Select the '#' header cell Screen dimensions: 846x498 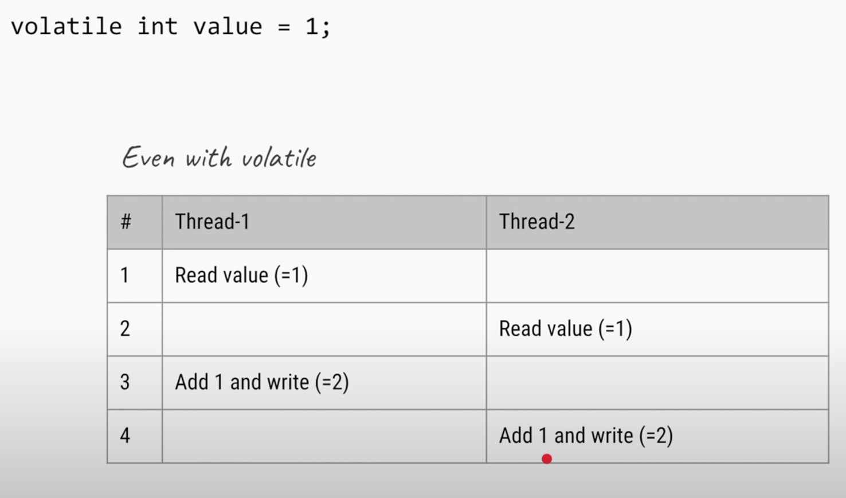[135, 222]
